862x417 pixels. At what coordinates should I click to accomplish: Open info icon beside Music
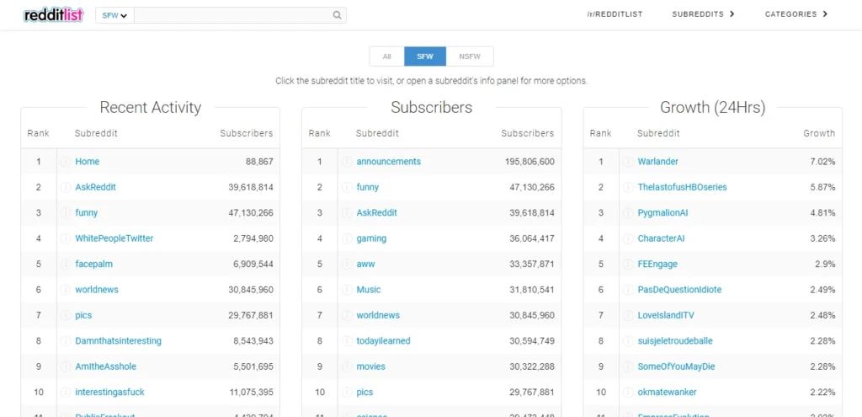coord(347,290)
